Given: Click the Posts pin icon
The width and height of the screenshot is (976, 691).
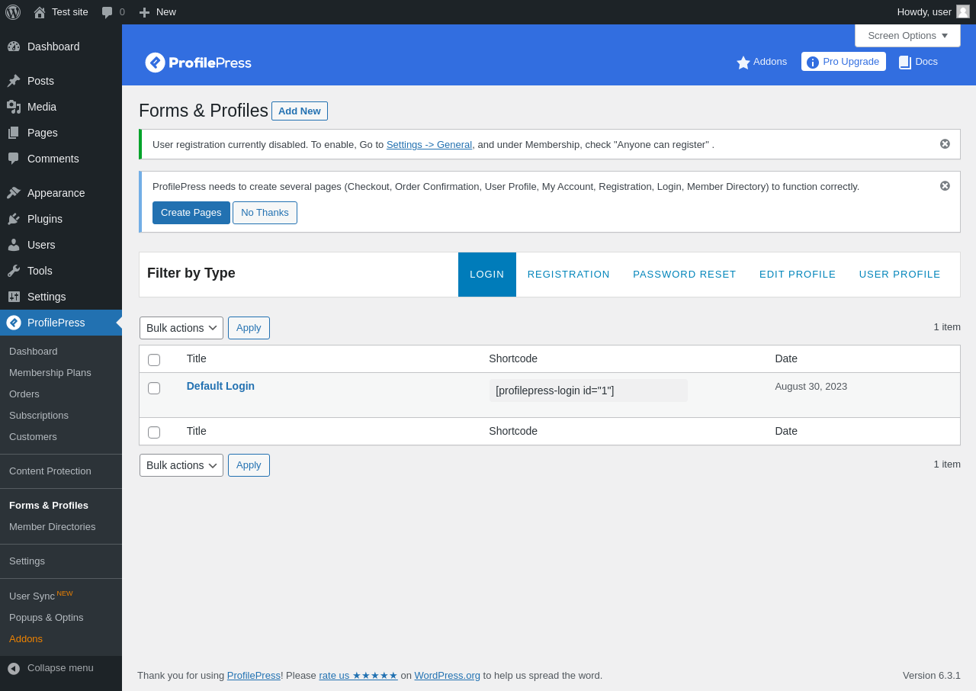Looking at the screenshot, I should pos(14,81).
